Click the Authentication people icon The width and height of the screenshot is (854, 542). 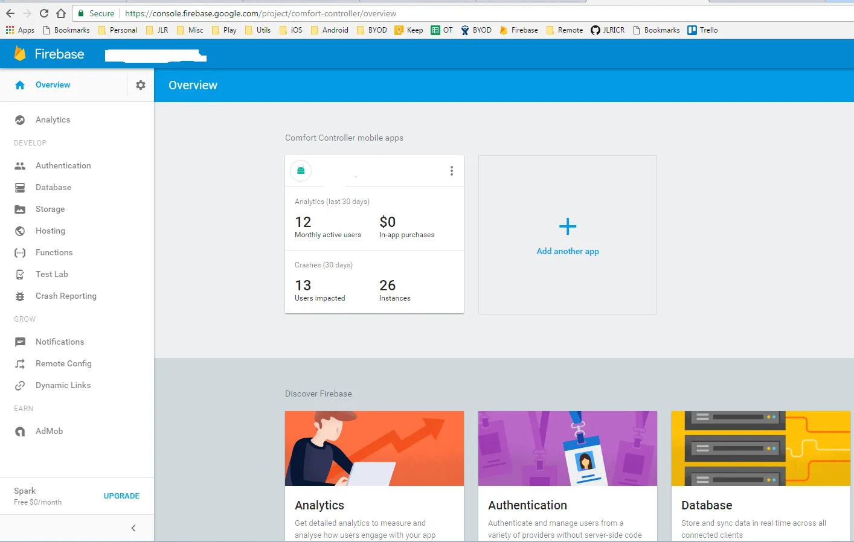[x=20, y=166]
